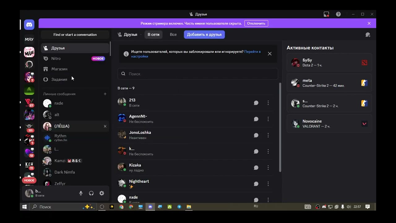Click the friends list scrollbar
The image size is (396, 223).
tap(280, 127)
